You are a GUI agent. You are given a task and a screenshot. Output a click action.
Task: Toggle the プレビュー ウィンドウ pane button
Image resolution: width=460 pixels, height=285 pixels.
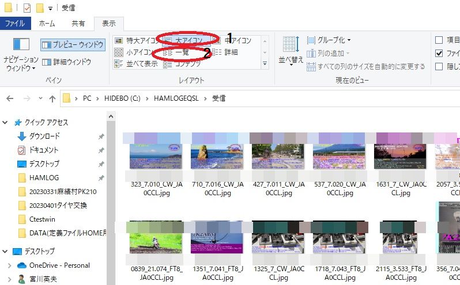click(x=73, y=44)
